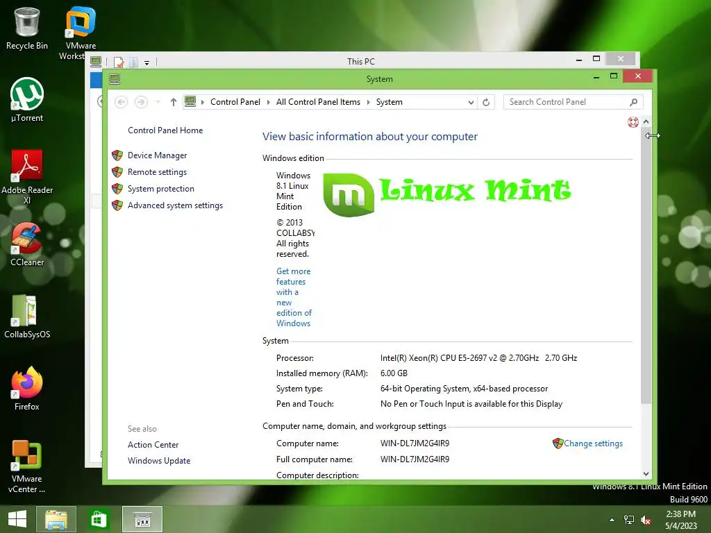Open Windows Update under See also

click(x=159, y=461)
